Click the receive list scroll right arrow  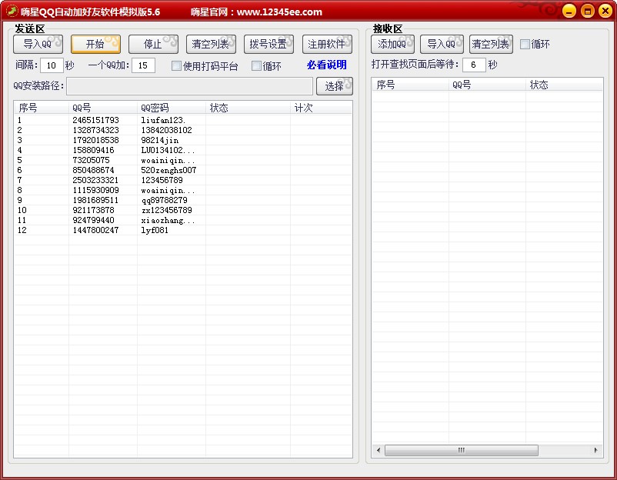595,450
